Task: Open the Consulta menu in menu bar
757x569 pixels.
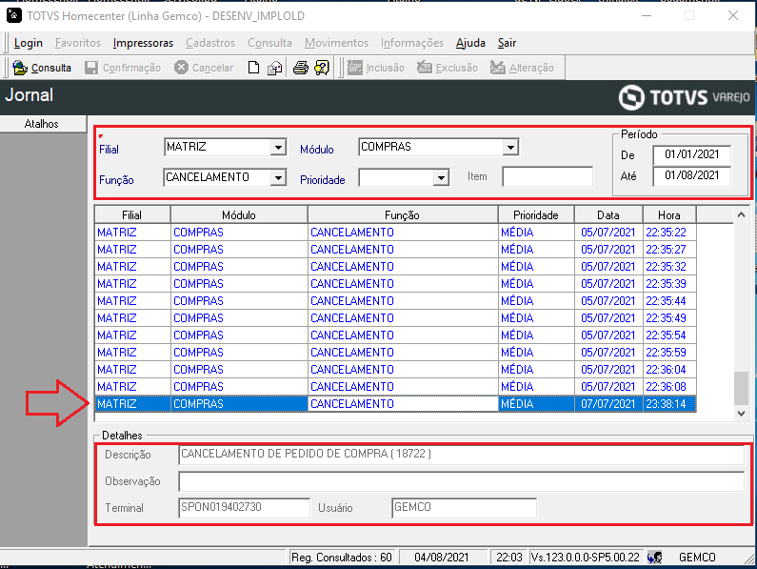Action: coord(269,43)
